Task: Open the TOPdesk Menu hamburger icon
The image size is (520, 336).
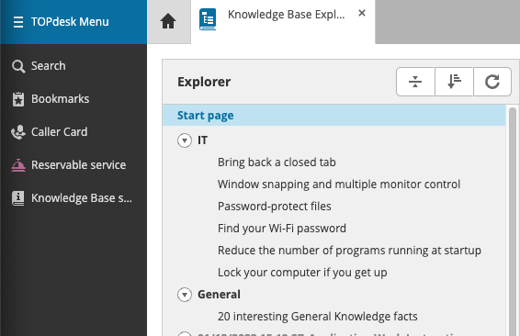Action: pos(18,22)
